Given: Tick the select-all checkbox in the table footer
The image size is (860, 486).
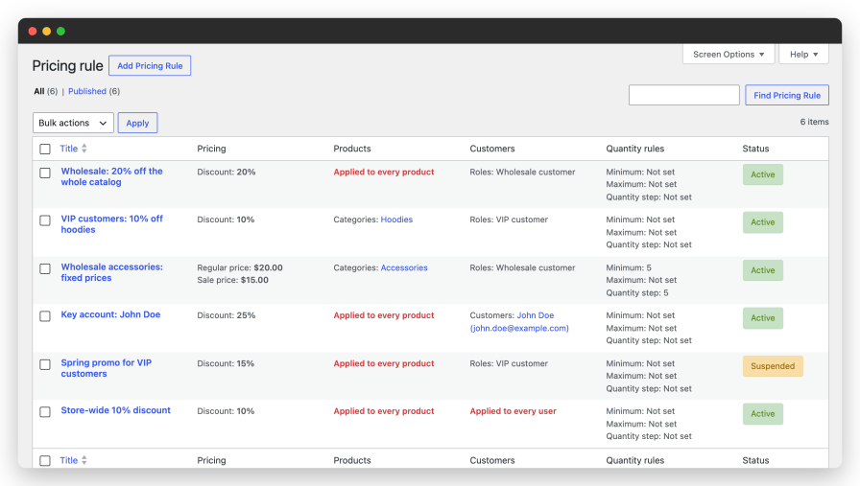Looking at the screenshot, I should [x=45, y=461].
